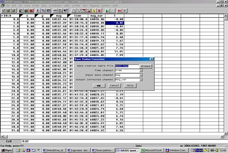Click the Windows Start (Пуск) button
The height and width of the screenshot is (153, 228).
(x=7, y=150)
